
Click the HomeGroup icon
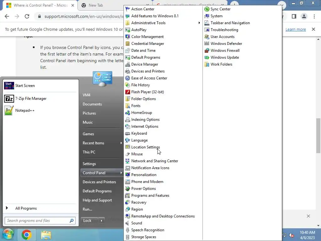128,113
